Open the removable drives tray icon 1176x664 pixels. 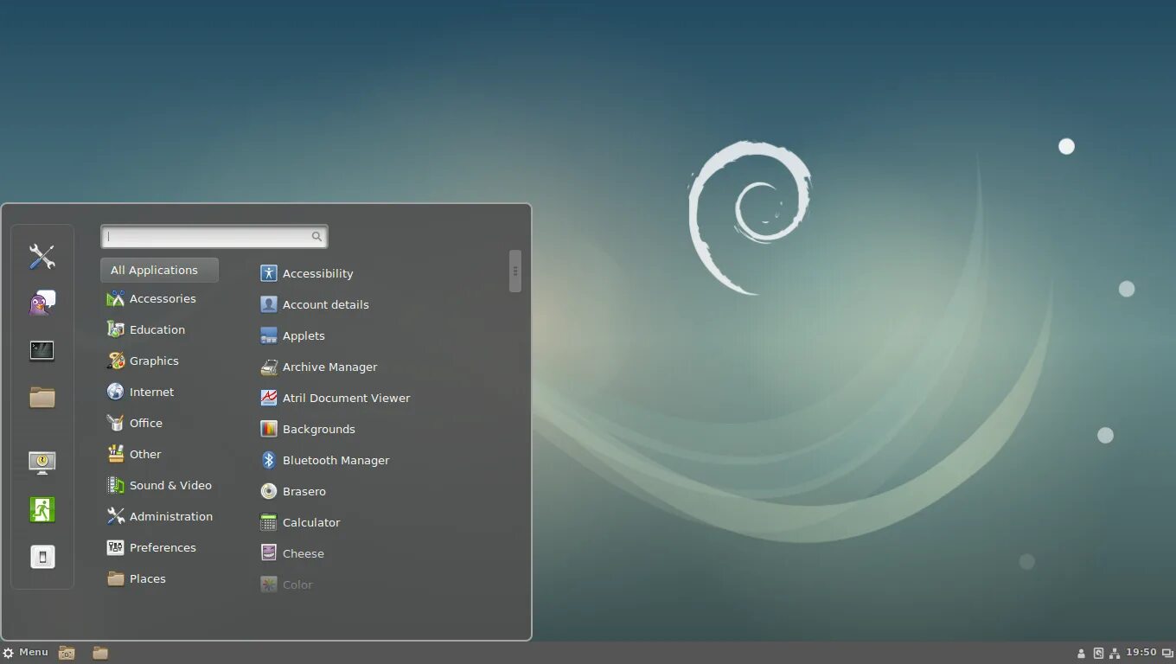coord(1098,653)
